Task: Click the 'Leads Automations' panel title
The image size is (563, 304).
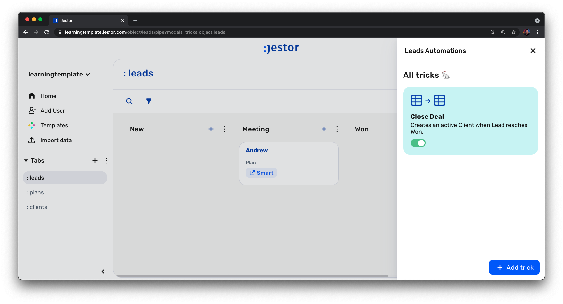Action: [435, 51]
